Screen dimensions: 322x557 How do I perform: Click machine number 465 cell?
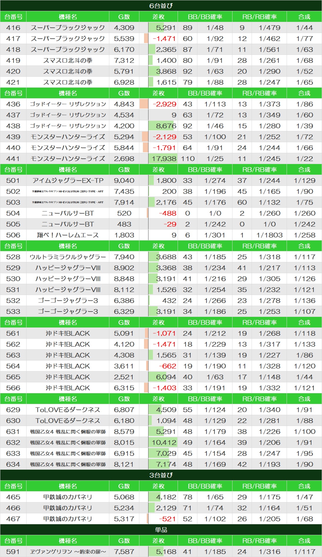click(13, 497)
